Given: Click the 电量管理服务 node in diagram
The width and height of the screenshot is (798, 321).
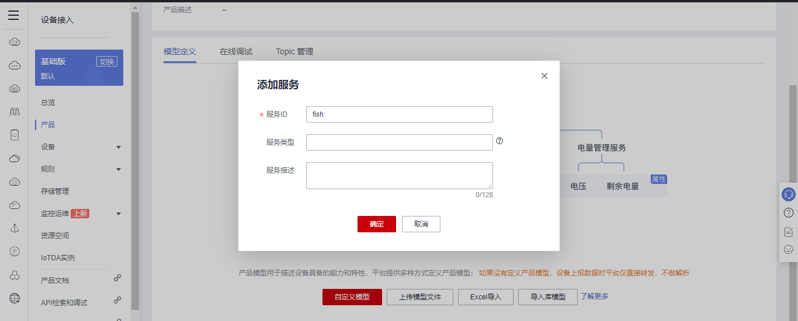Looking at the screenshot, I should (x=602, y=148).
